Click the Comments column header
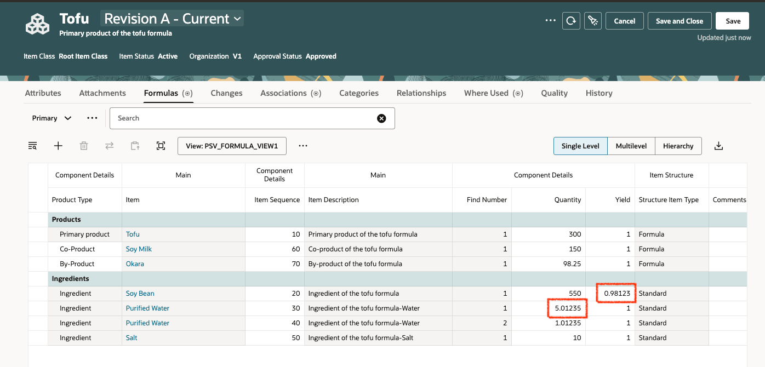 pyautogui.click(x=728, y=200)
